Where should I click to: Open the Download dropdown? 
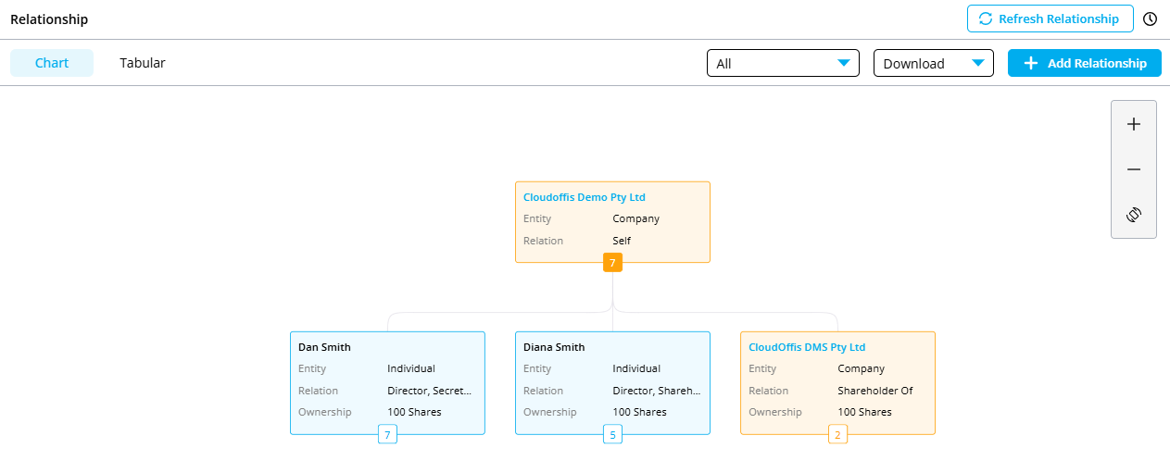point(933,63)
